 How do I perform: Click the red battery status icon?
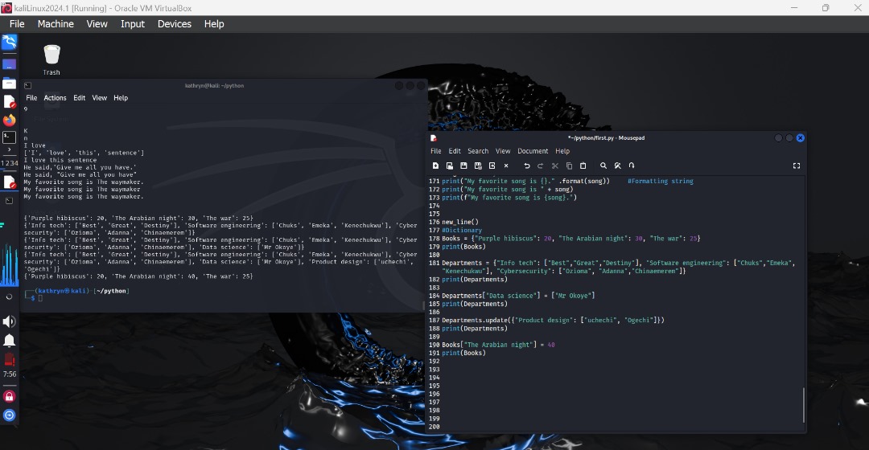[x=10, y=359]
